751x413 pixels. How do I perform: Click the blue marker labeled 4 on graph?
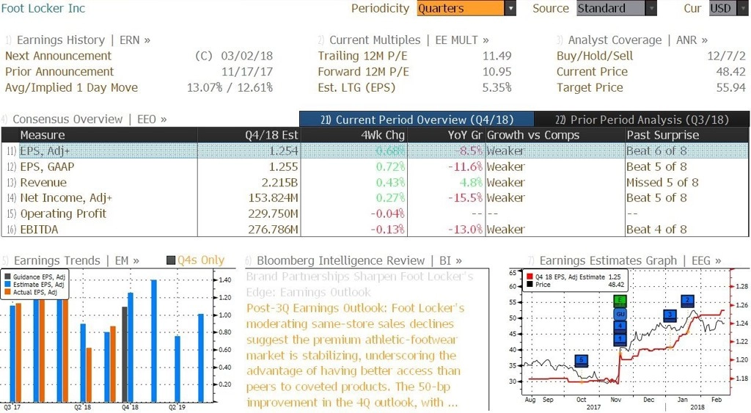[620, 326]
